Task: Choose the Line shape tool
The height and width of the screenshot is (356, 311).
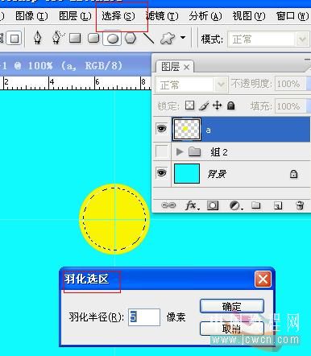Action: pyautogui.click(x=148, y=38)
